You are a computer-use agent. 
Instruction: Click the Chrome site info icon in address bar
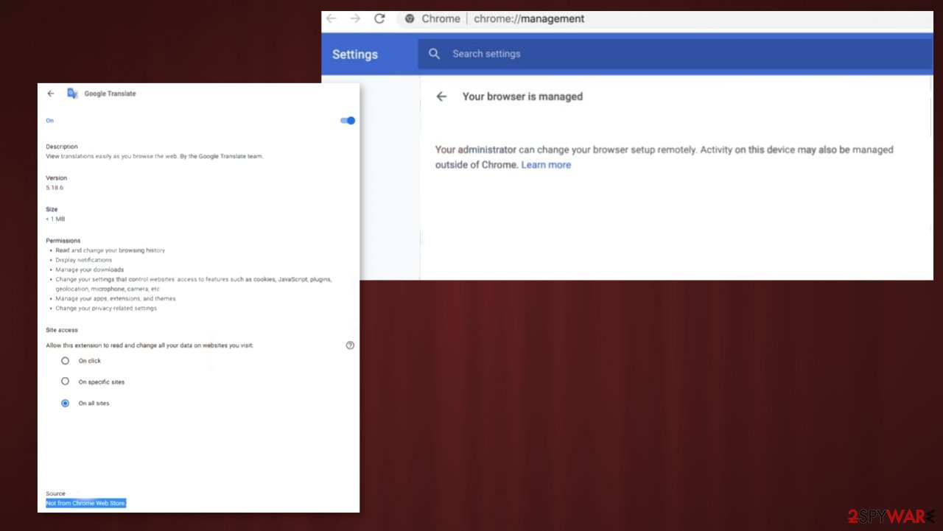coord(410,19)
